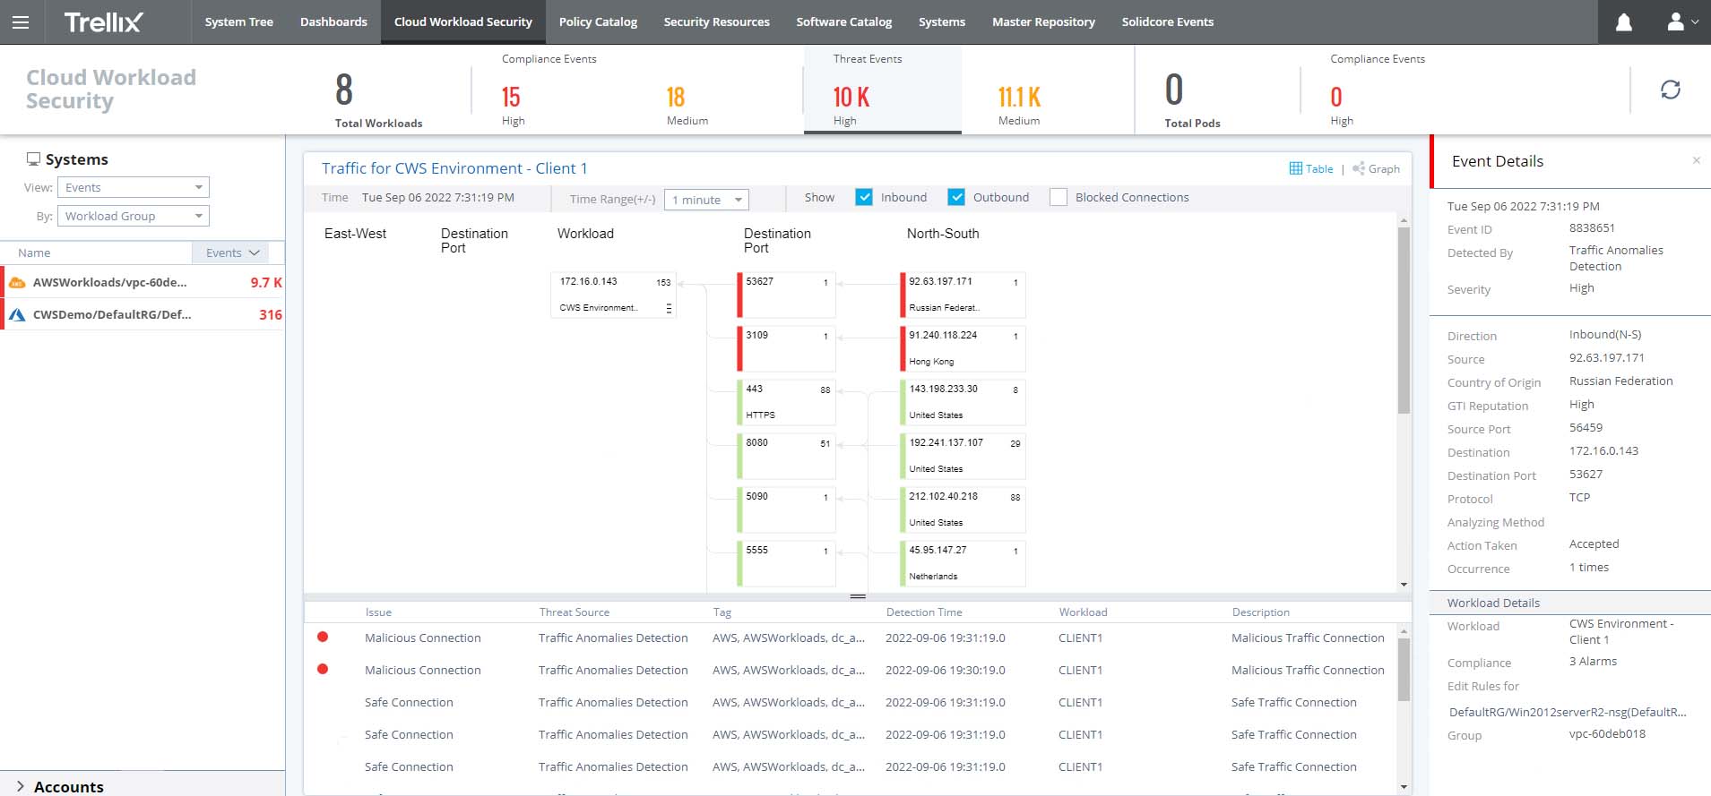Image resolution: width=1711 pixels, height=796 pixels.
Task: Open the By Workload Group dropdown
Action: point(133,216)
